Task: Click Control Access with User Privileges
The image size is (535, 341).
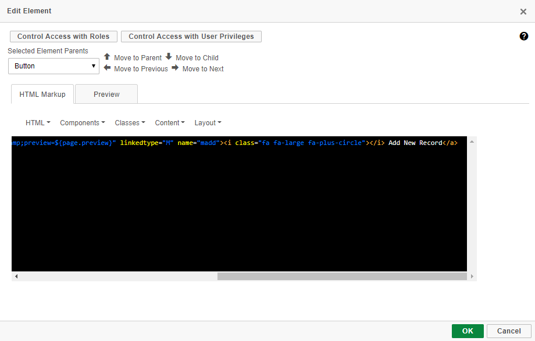Action: point(191,37)
